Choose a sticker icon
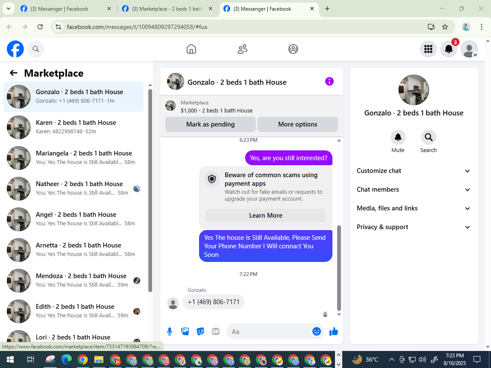The width and height of the screenshot is (491, 368). (200, 331)
